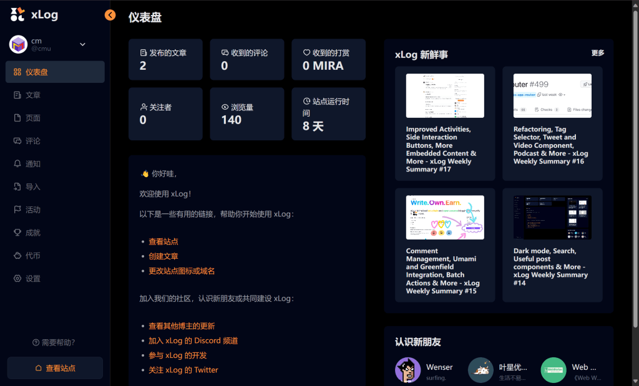639x386 pixels.
Task: Expand the cm account dropdown
Action: coord(82,44)
